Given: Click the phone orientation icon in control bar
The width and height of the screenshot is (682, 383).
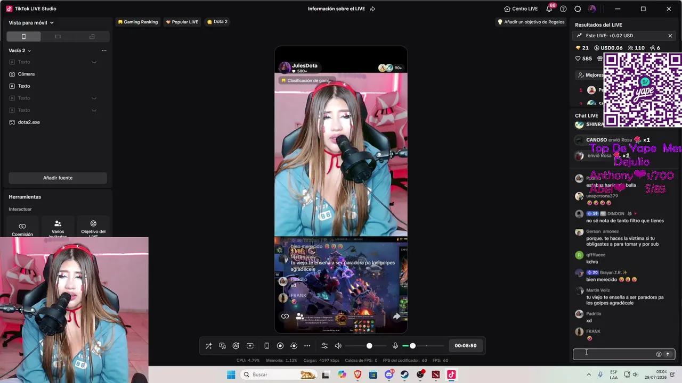Looking at the screenshot, I should (267, 346).
